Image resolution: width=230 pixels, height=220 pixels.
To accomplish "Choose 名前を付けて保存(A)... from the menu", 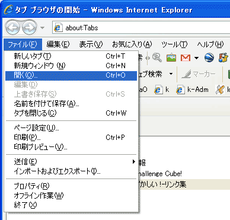I will tap(71, 104).
